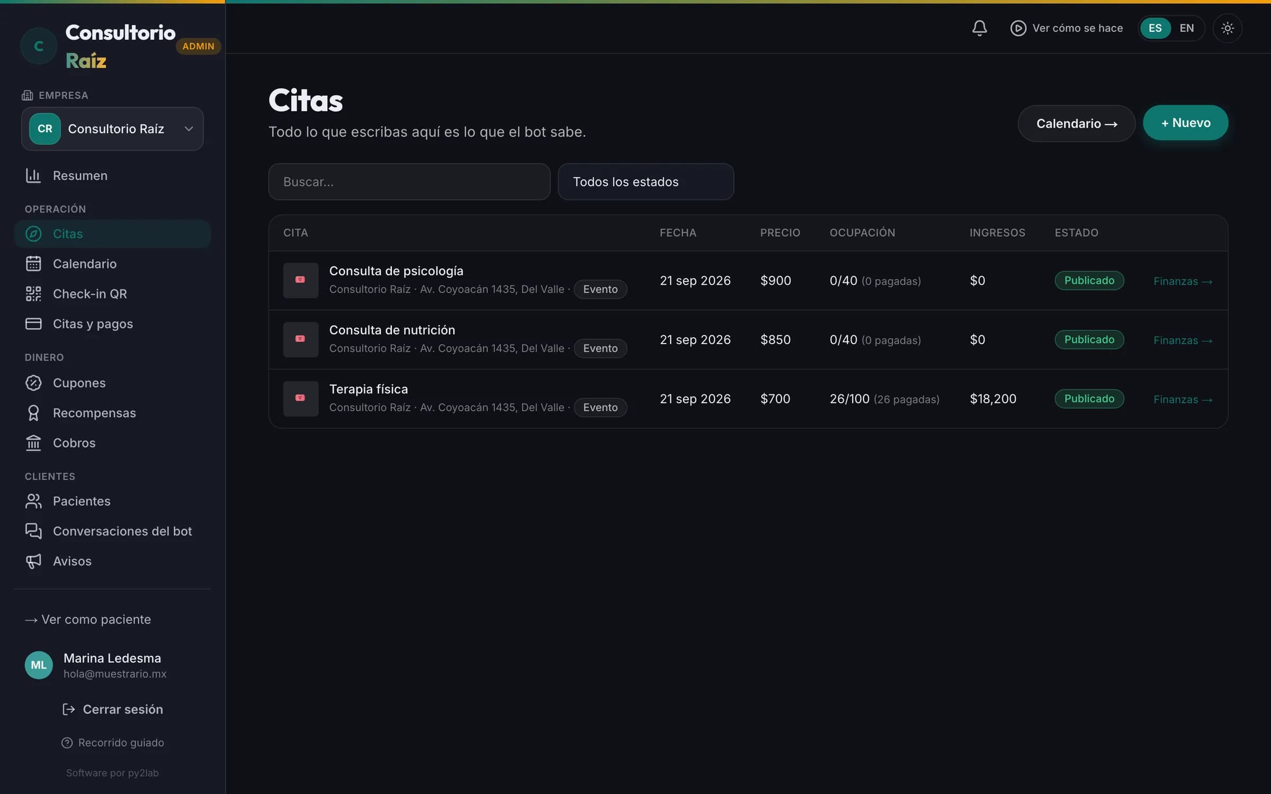
Task: Click the Check-in QR code icon
Action: (33, 294)
